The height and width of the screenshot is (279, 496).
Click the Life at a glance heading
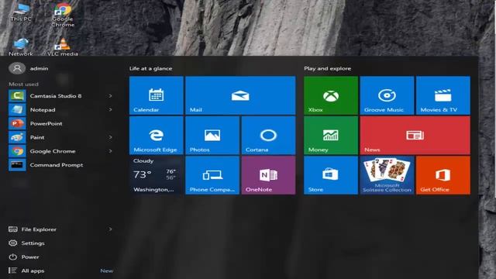(x=150, y=68)
